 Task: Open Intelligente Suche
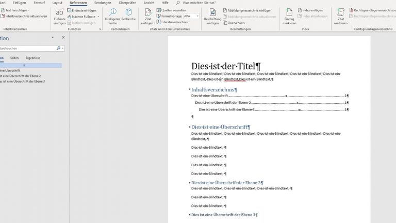pyautogui.click(x=112, y=12)
